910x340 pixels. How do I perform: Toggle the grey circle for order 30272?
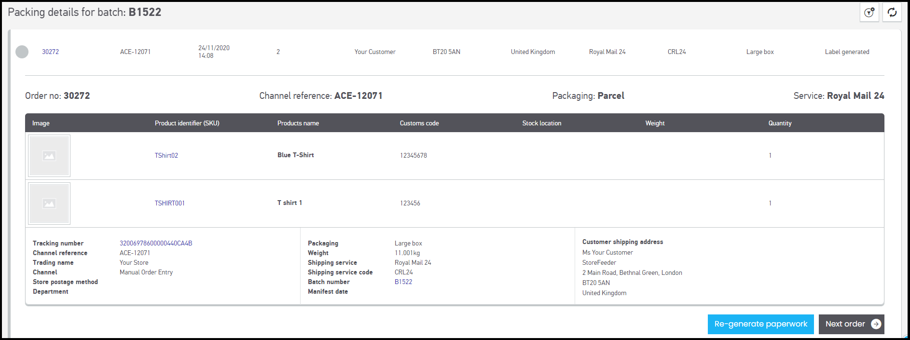(22, 52)
